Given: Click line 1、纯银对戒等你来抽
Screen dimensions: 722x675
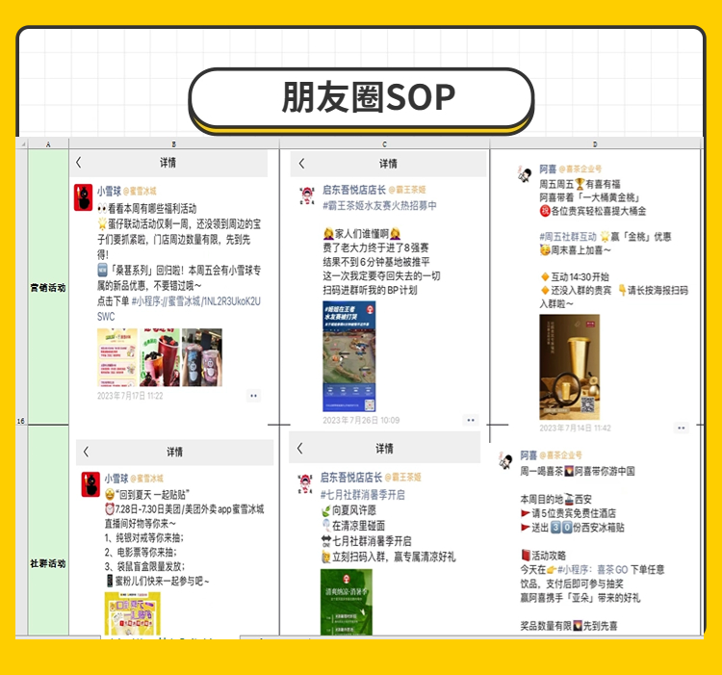Looking at the screenshot, I should (x=144, y=538).
